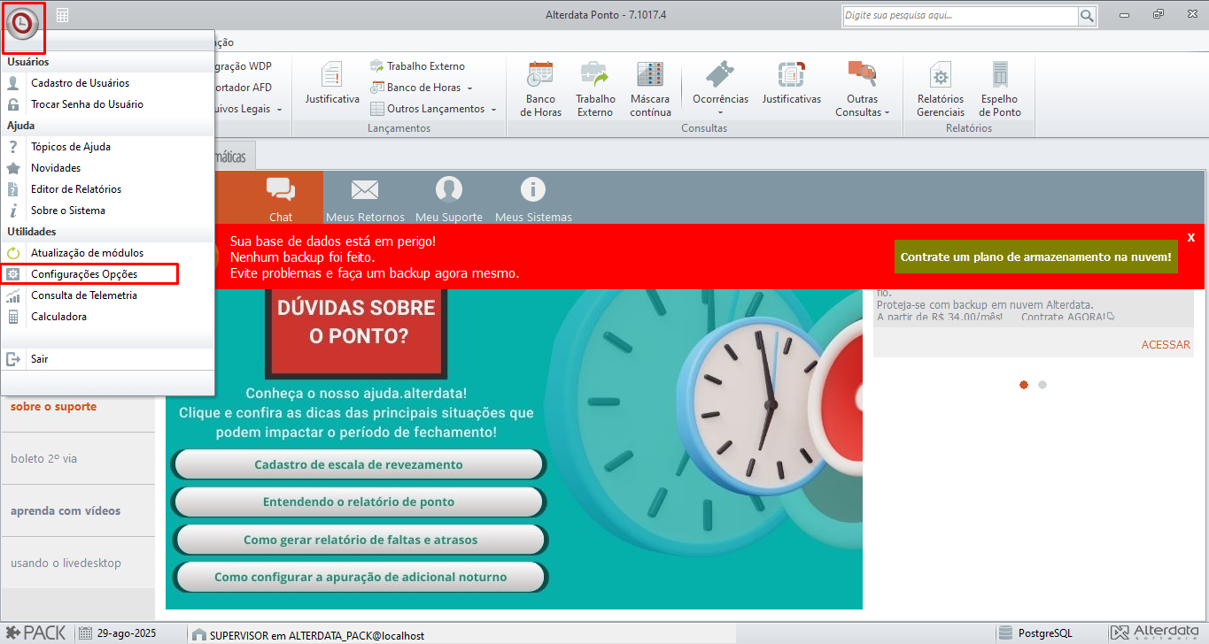1209x644 pixels.
Task: Expand the Ocorrências dropdown
Action: click(720, 112)
